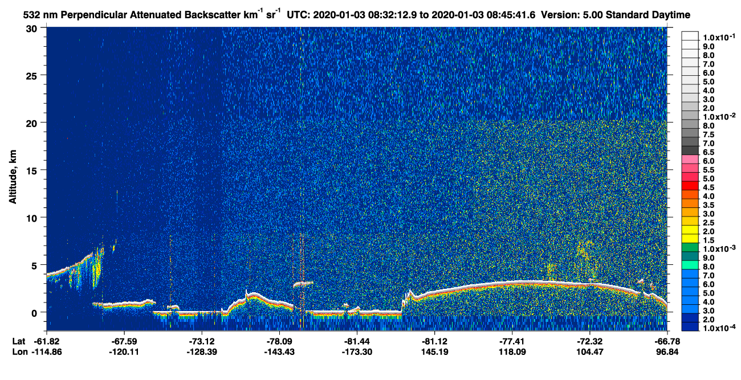The width and height of the screenshot is (741, 380).
Task: Click the longitude value "-114.86"
Action: tap(46, 352)
